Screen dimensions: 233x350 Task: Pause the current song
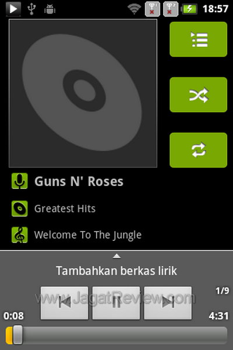click(116, 303)
